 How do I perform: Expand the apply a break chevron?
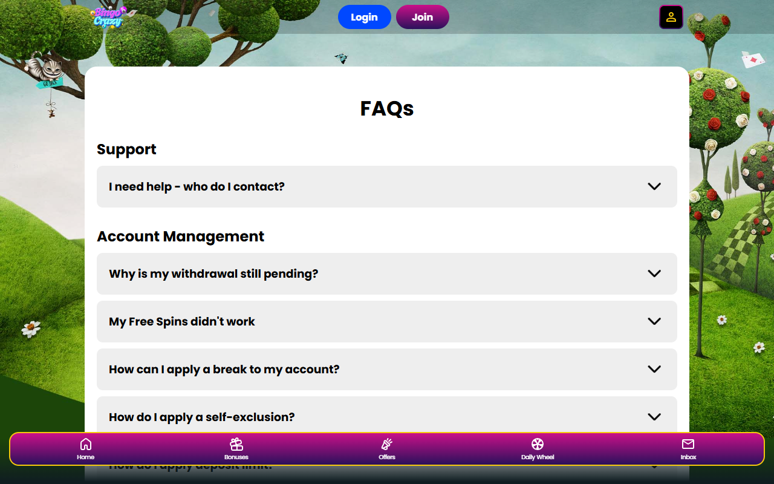(x=654, y=369)
